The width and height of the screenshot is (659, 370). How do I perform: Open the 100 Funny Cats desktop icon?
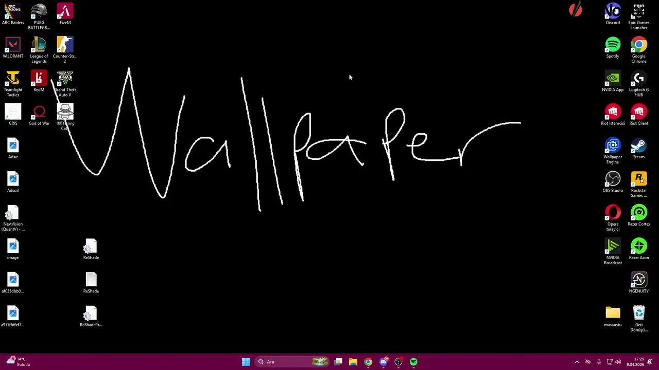click(x=65, y=117)
